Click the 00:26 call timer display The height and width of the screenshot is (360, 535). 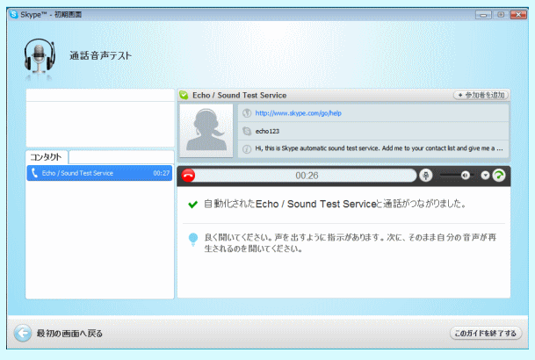(307, 176)
